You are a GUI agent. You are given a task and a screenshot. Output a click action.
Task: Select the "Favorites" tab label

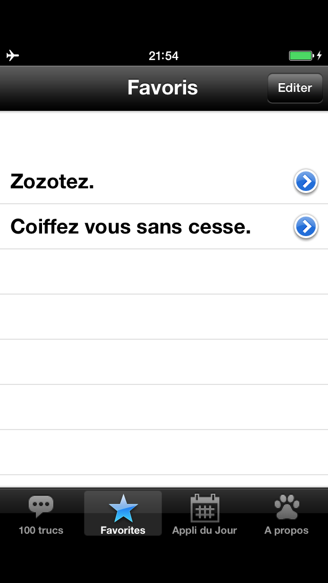click(x=123, y=530)
